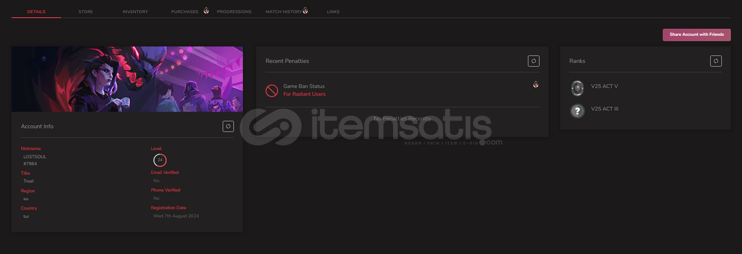Click the V25 ACT V rank badge
This screenshot has height=254, width=742.
coord(577,88)
